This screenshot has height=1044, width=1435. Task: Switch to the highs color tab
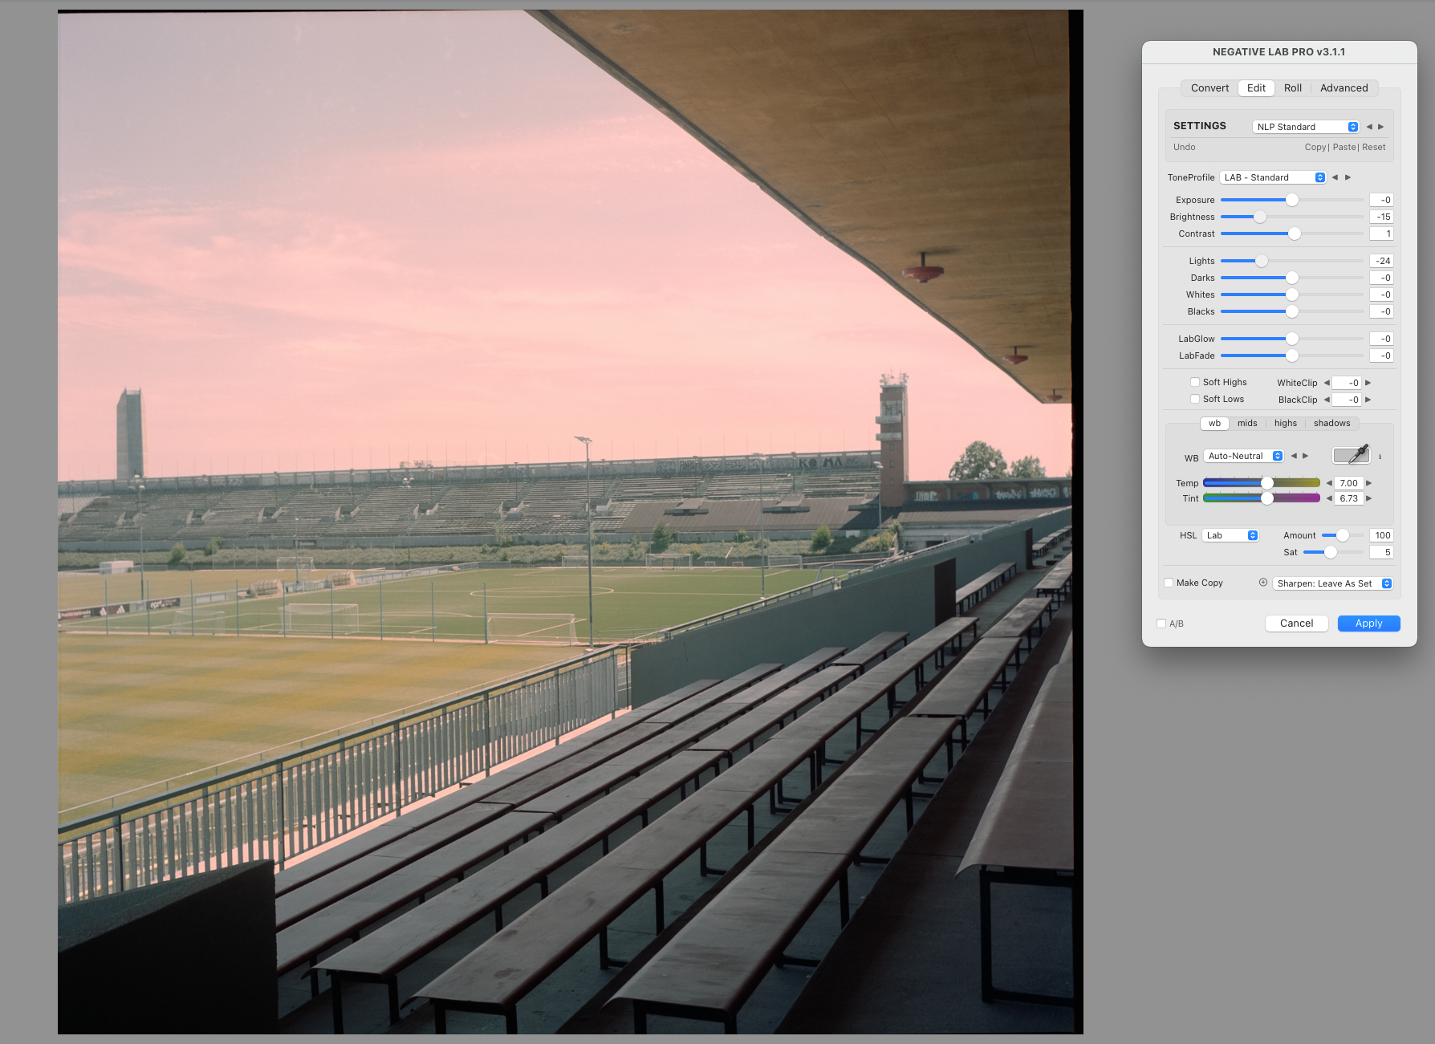[1286, 423]
